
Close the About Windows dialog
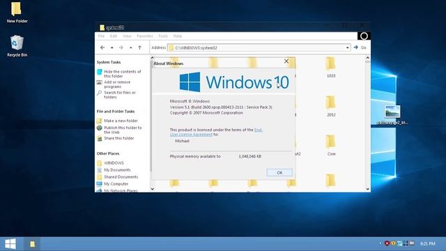286,61
